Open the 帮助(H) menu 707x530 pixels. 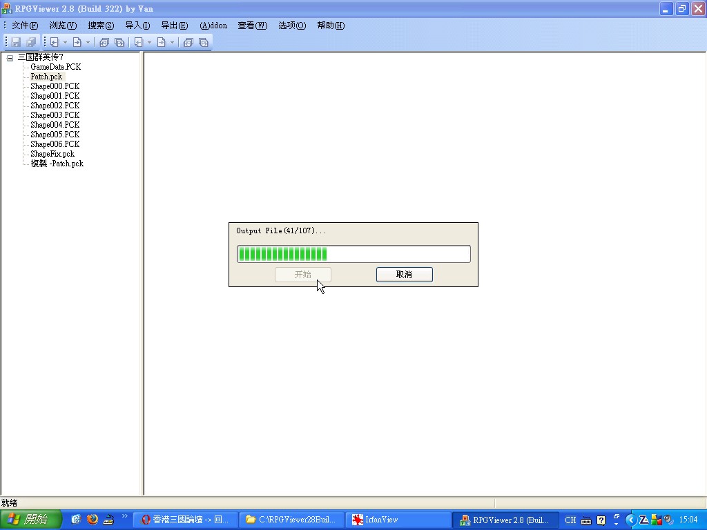click(x=331, y=26)
